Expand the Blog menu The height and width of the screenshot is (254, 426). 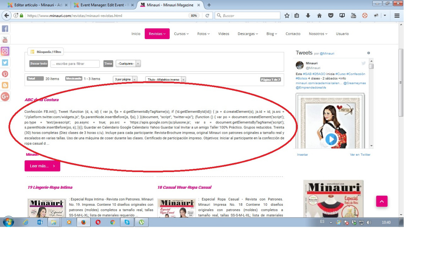[x=272, y=34]
